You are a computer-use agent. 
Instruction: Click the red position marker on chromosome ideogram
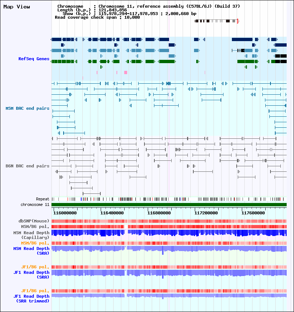coord(238,21)
